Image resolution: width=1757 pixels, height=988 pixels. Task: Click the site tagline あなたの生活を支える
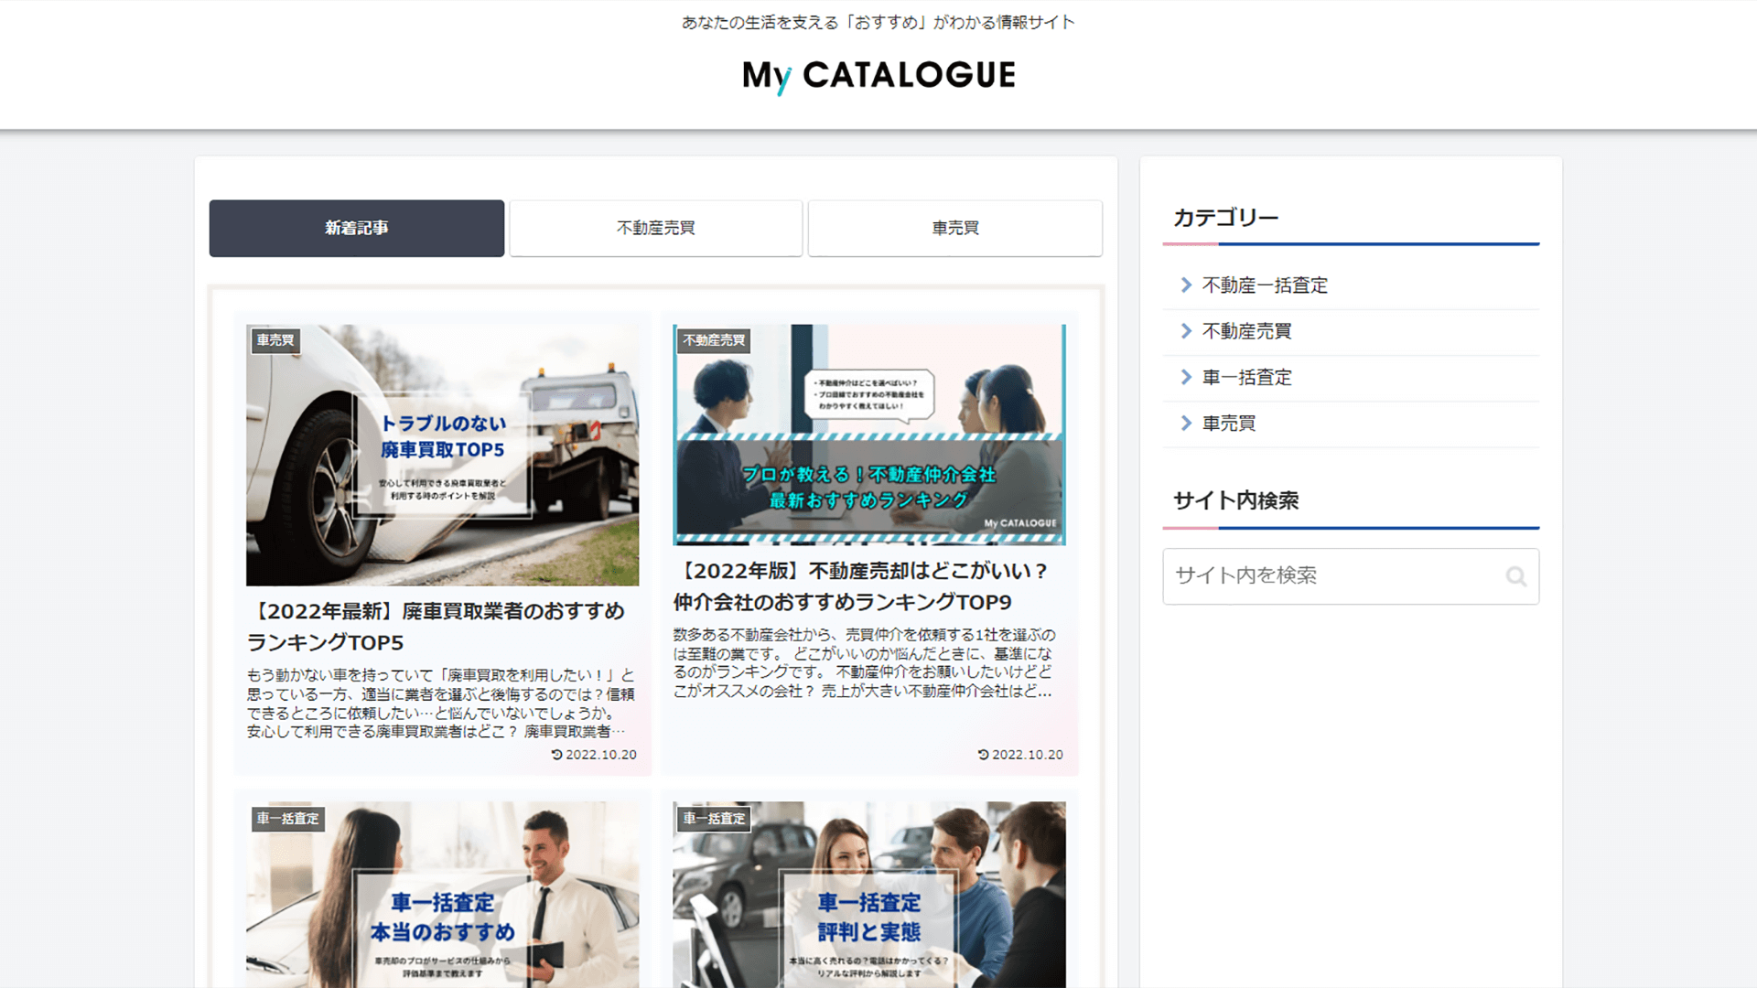pos(878,22)
